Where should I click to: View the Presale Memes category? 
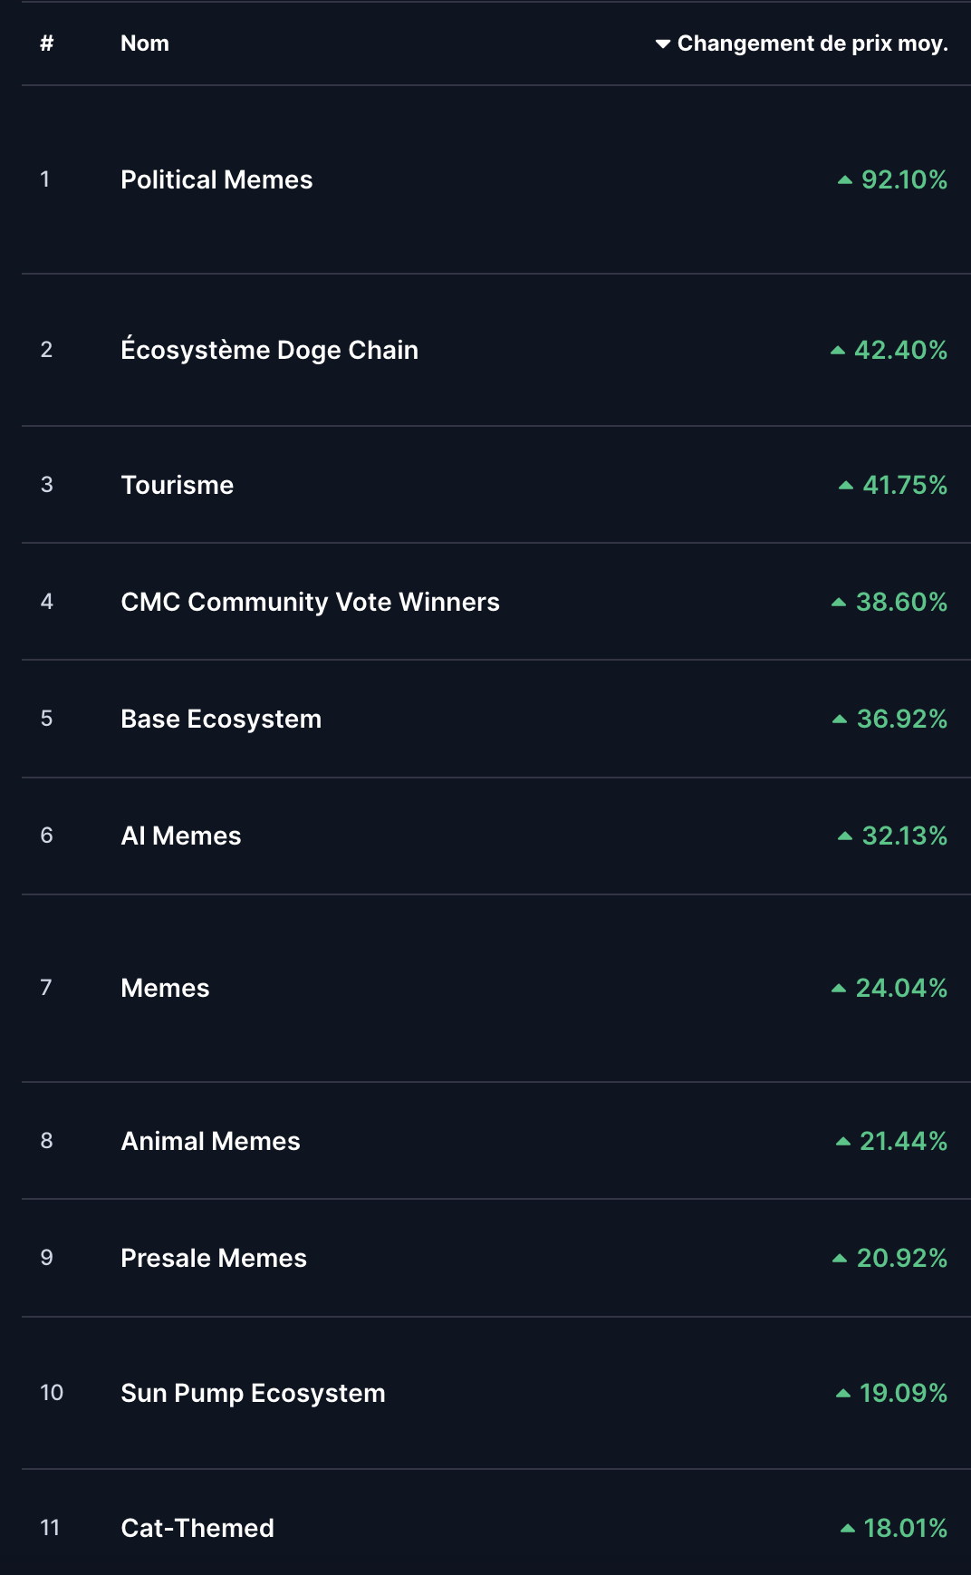point(214,1258)
